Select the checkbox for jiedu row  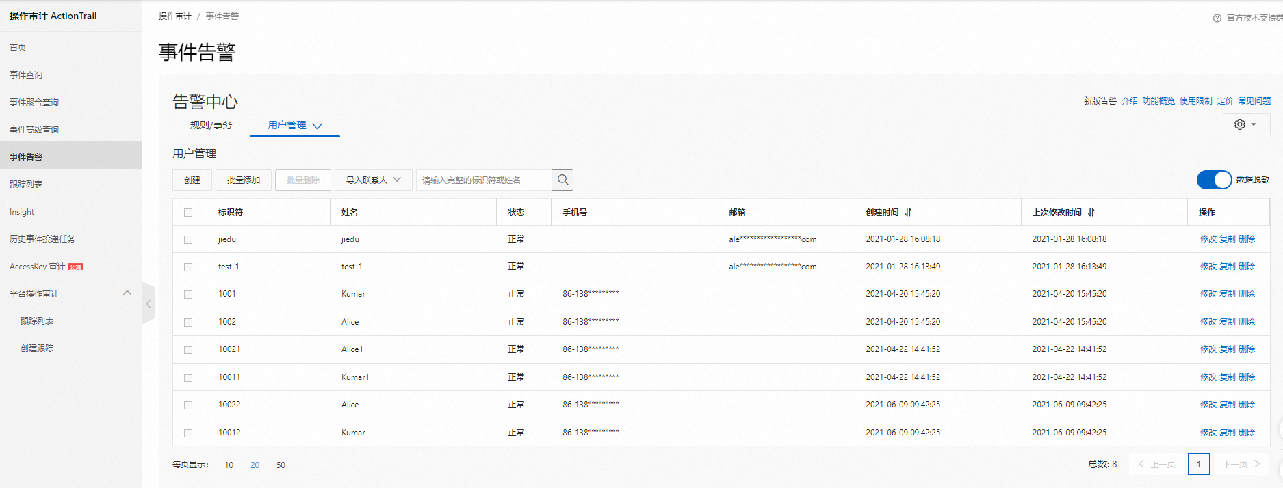coord(188,240)
